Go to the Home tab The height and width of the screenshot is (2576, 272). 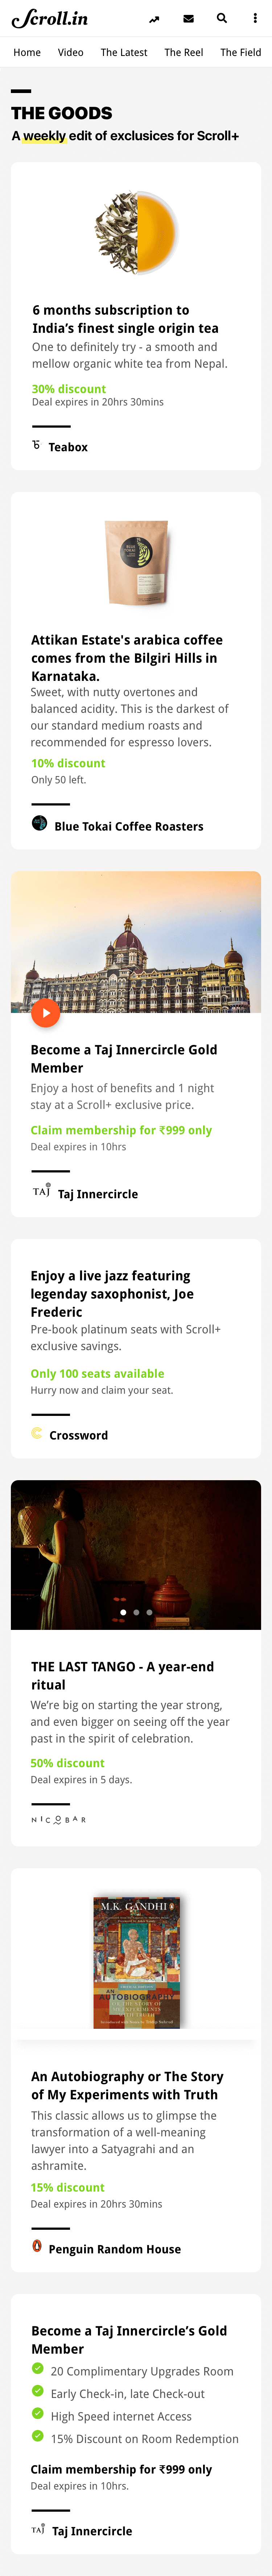(27, 52)
